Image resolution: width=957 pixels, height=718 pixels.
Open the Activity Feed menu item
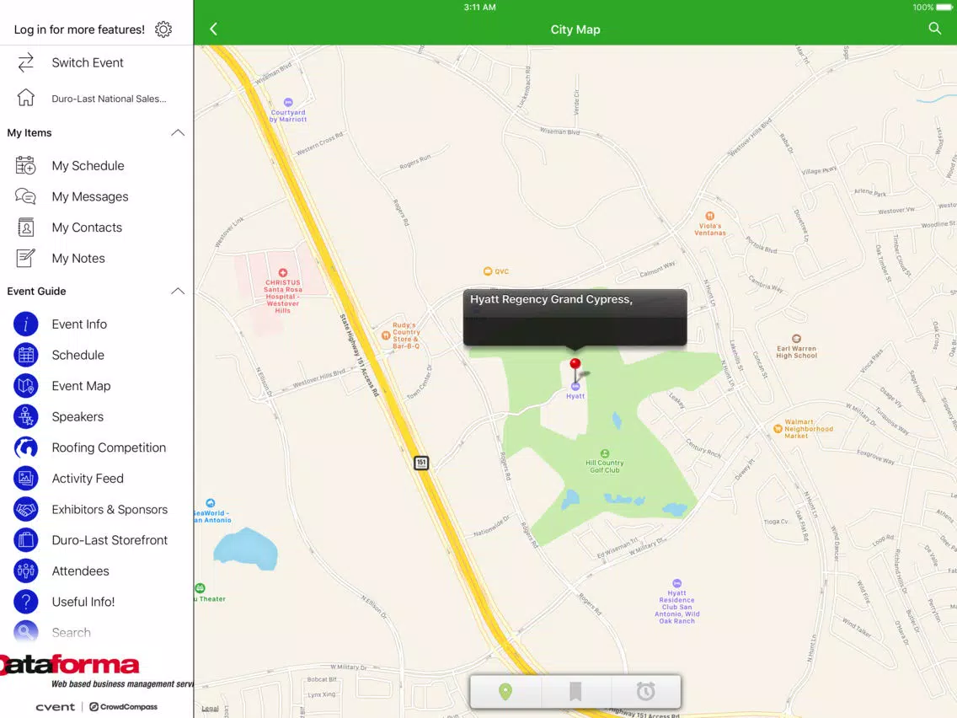[x=96, y=478]
